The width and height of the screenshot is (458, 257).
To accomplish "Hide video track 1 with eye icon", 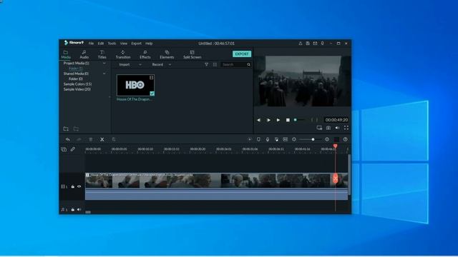I will click(x=79, y=186).
